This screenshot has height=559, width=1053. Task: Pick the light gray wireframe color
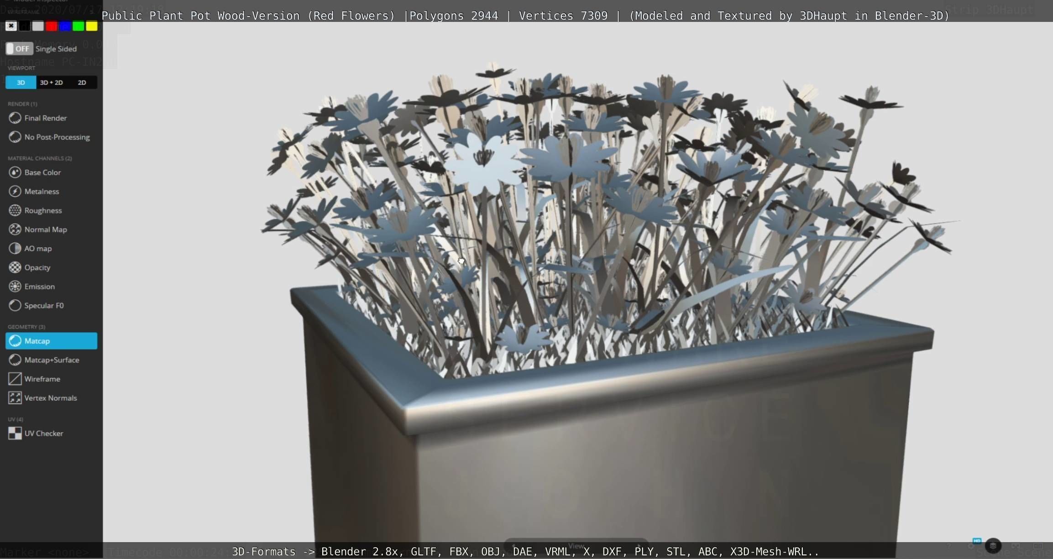click(38, 26)
